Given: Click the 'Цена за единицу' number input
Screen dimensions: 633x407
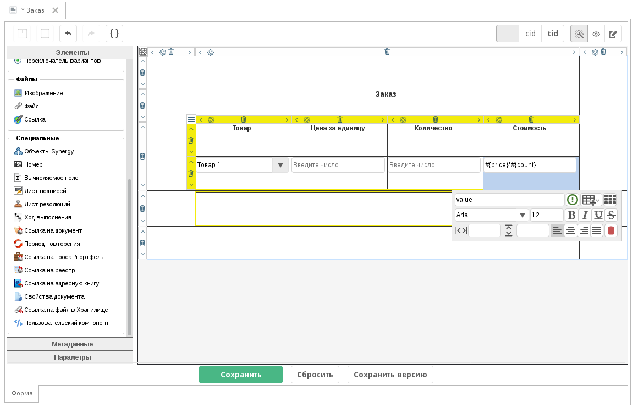Looking at the screenshot, I should coord(338,165).
